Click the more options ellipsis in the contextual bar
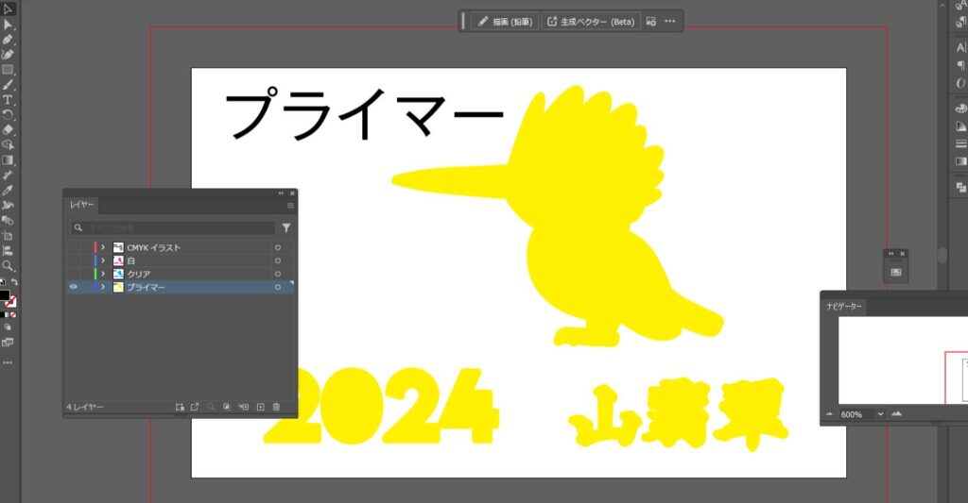The image size is (968, 503). point(670,21)
